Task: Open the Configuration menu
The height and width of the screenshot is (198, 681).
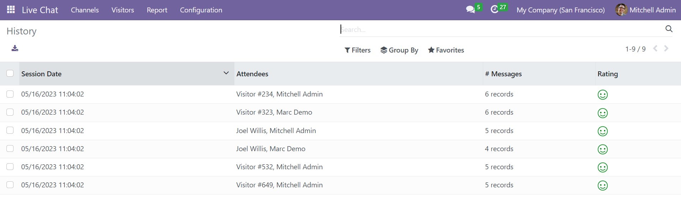Action: 201,10
